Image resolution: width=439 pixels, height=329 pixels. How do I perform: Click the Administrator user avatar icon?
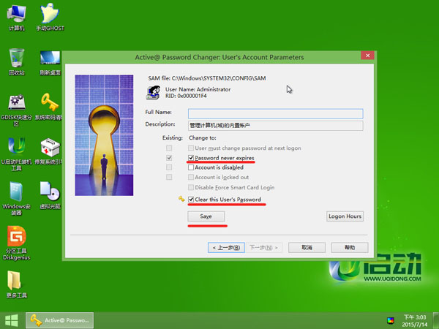[x=153, y=92]
